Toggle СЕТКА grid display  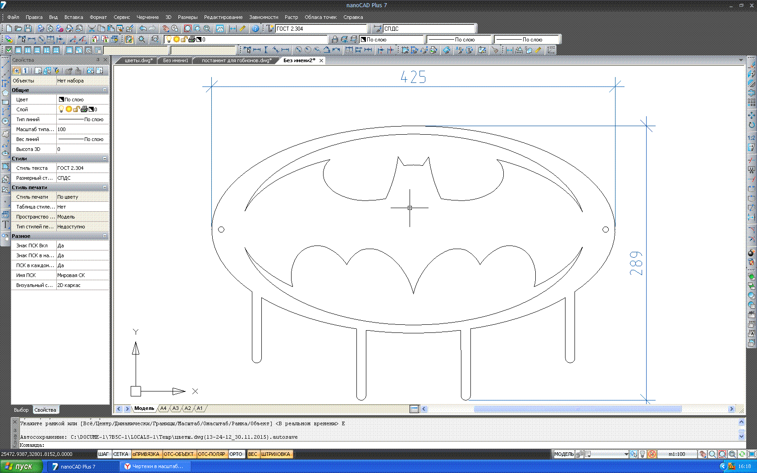coord(121,454)
